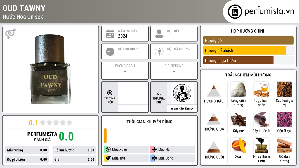Image resolution: width=299 pixels, height=168 pixels.
Task: Click the five-star rating row
Action: click(x=56, y=123)
